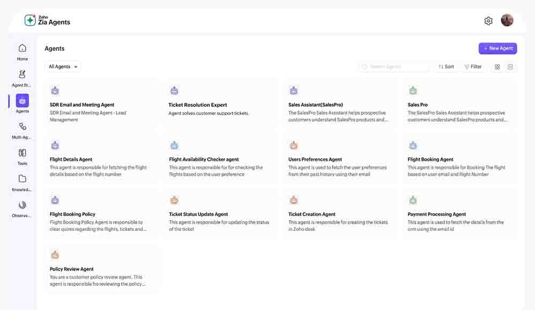This screenshot has height=310, width=535.
Task: Open the Flight Booking Policy title
Action: coord(72,214)
